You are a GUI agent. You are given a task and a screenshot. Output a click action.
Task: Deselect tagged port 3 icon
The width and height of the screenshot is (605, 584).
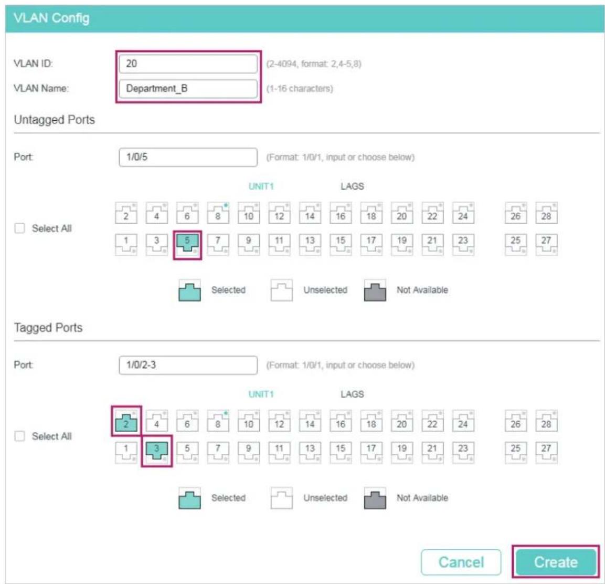pos(157,453)
